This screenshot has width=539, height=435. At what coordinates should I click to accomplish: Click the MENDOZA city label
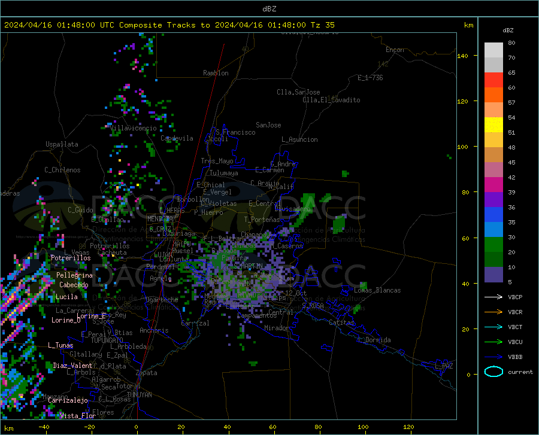(160, 219)
